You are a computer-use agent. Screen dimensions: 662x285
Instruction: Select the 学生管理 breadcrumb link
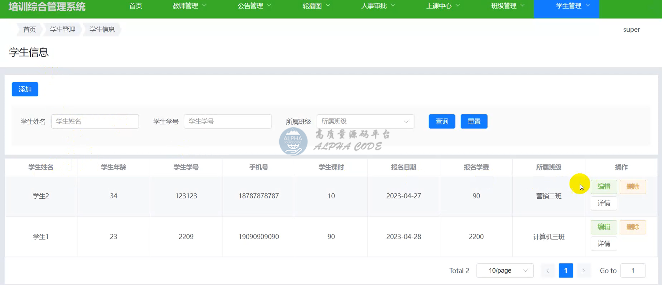(x=62, y=30)
